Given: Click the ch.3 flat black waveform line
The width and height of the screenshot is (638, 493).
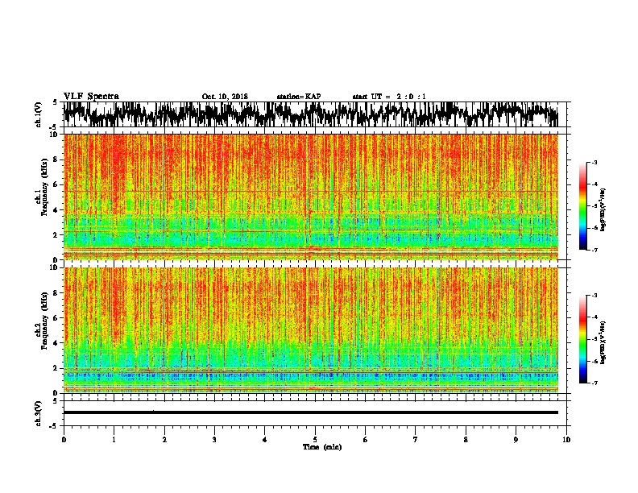Looking at the screenshot, I should point(310,412).
